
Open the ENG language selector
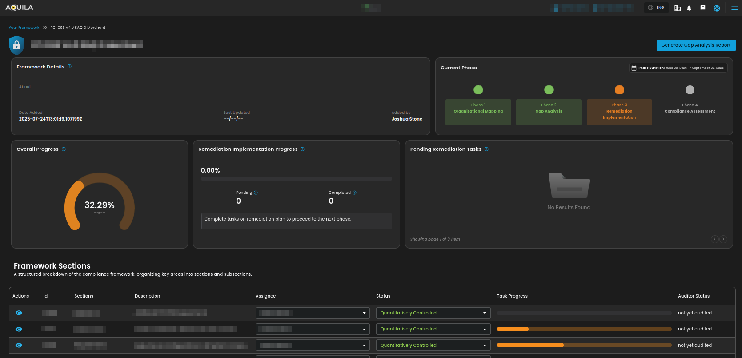(656, 8)
